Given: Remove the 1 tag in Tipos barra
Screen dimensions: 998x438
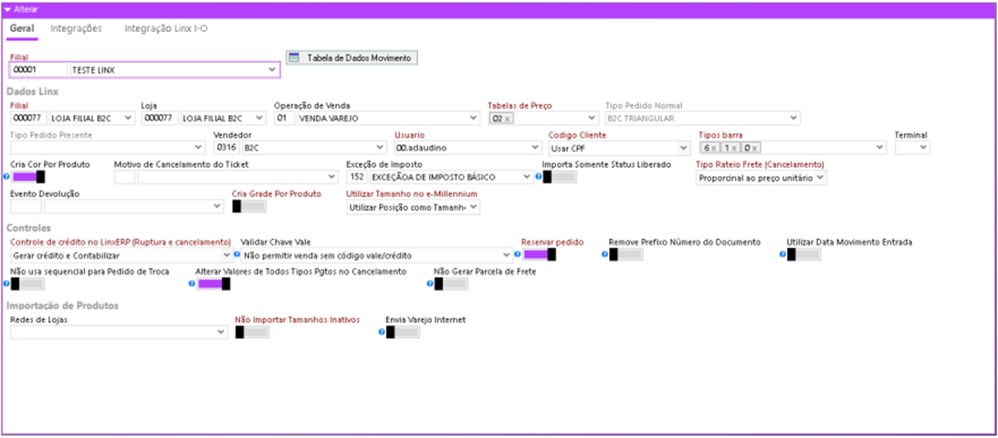Looking at the screenshot, I should click(734, 148).
